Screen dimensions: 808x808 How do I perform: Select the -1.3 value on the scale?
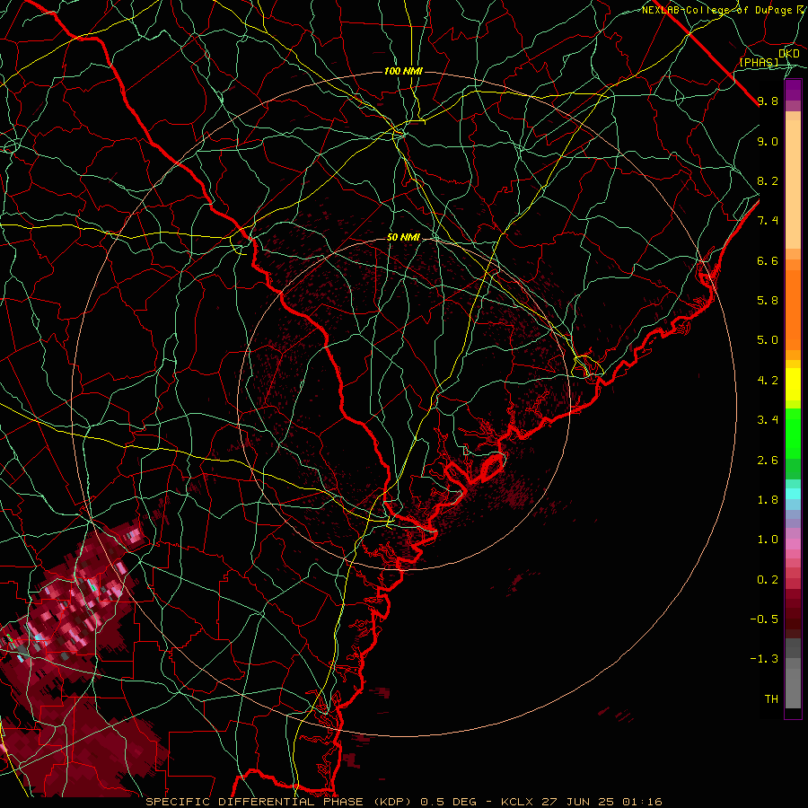(764, 659)
